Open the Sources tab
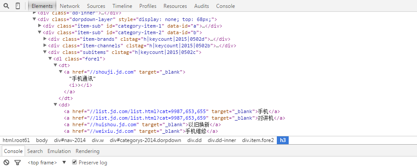 (96, 6)
